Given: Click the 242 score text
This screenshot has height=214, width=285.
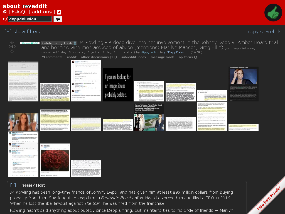Looking at the screenshot, I should click(x=12, y=47).
